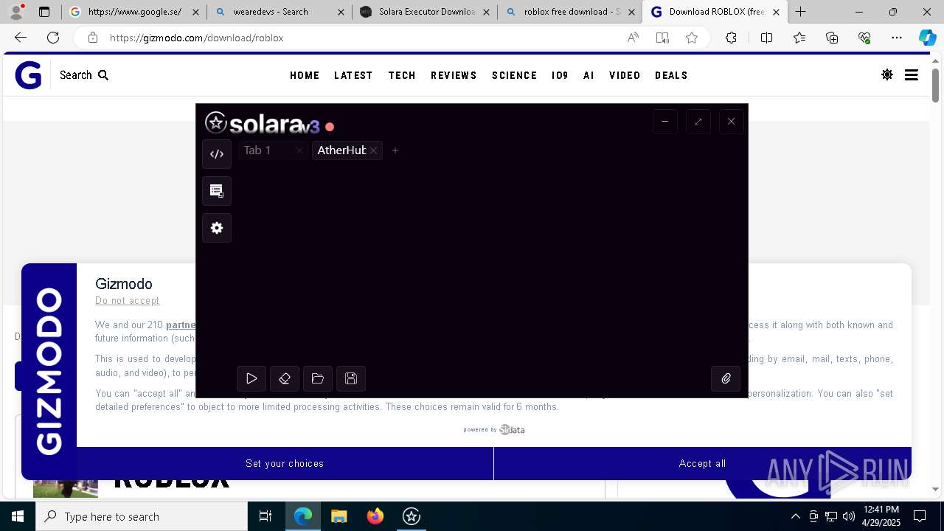The image size is (944, 531).
Task: Switch to Tab 1 in Solara
Action: coord(257,150)
